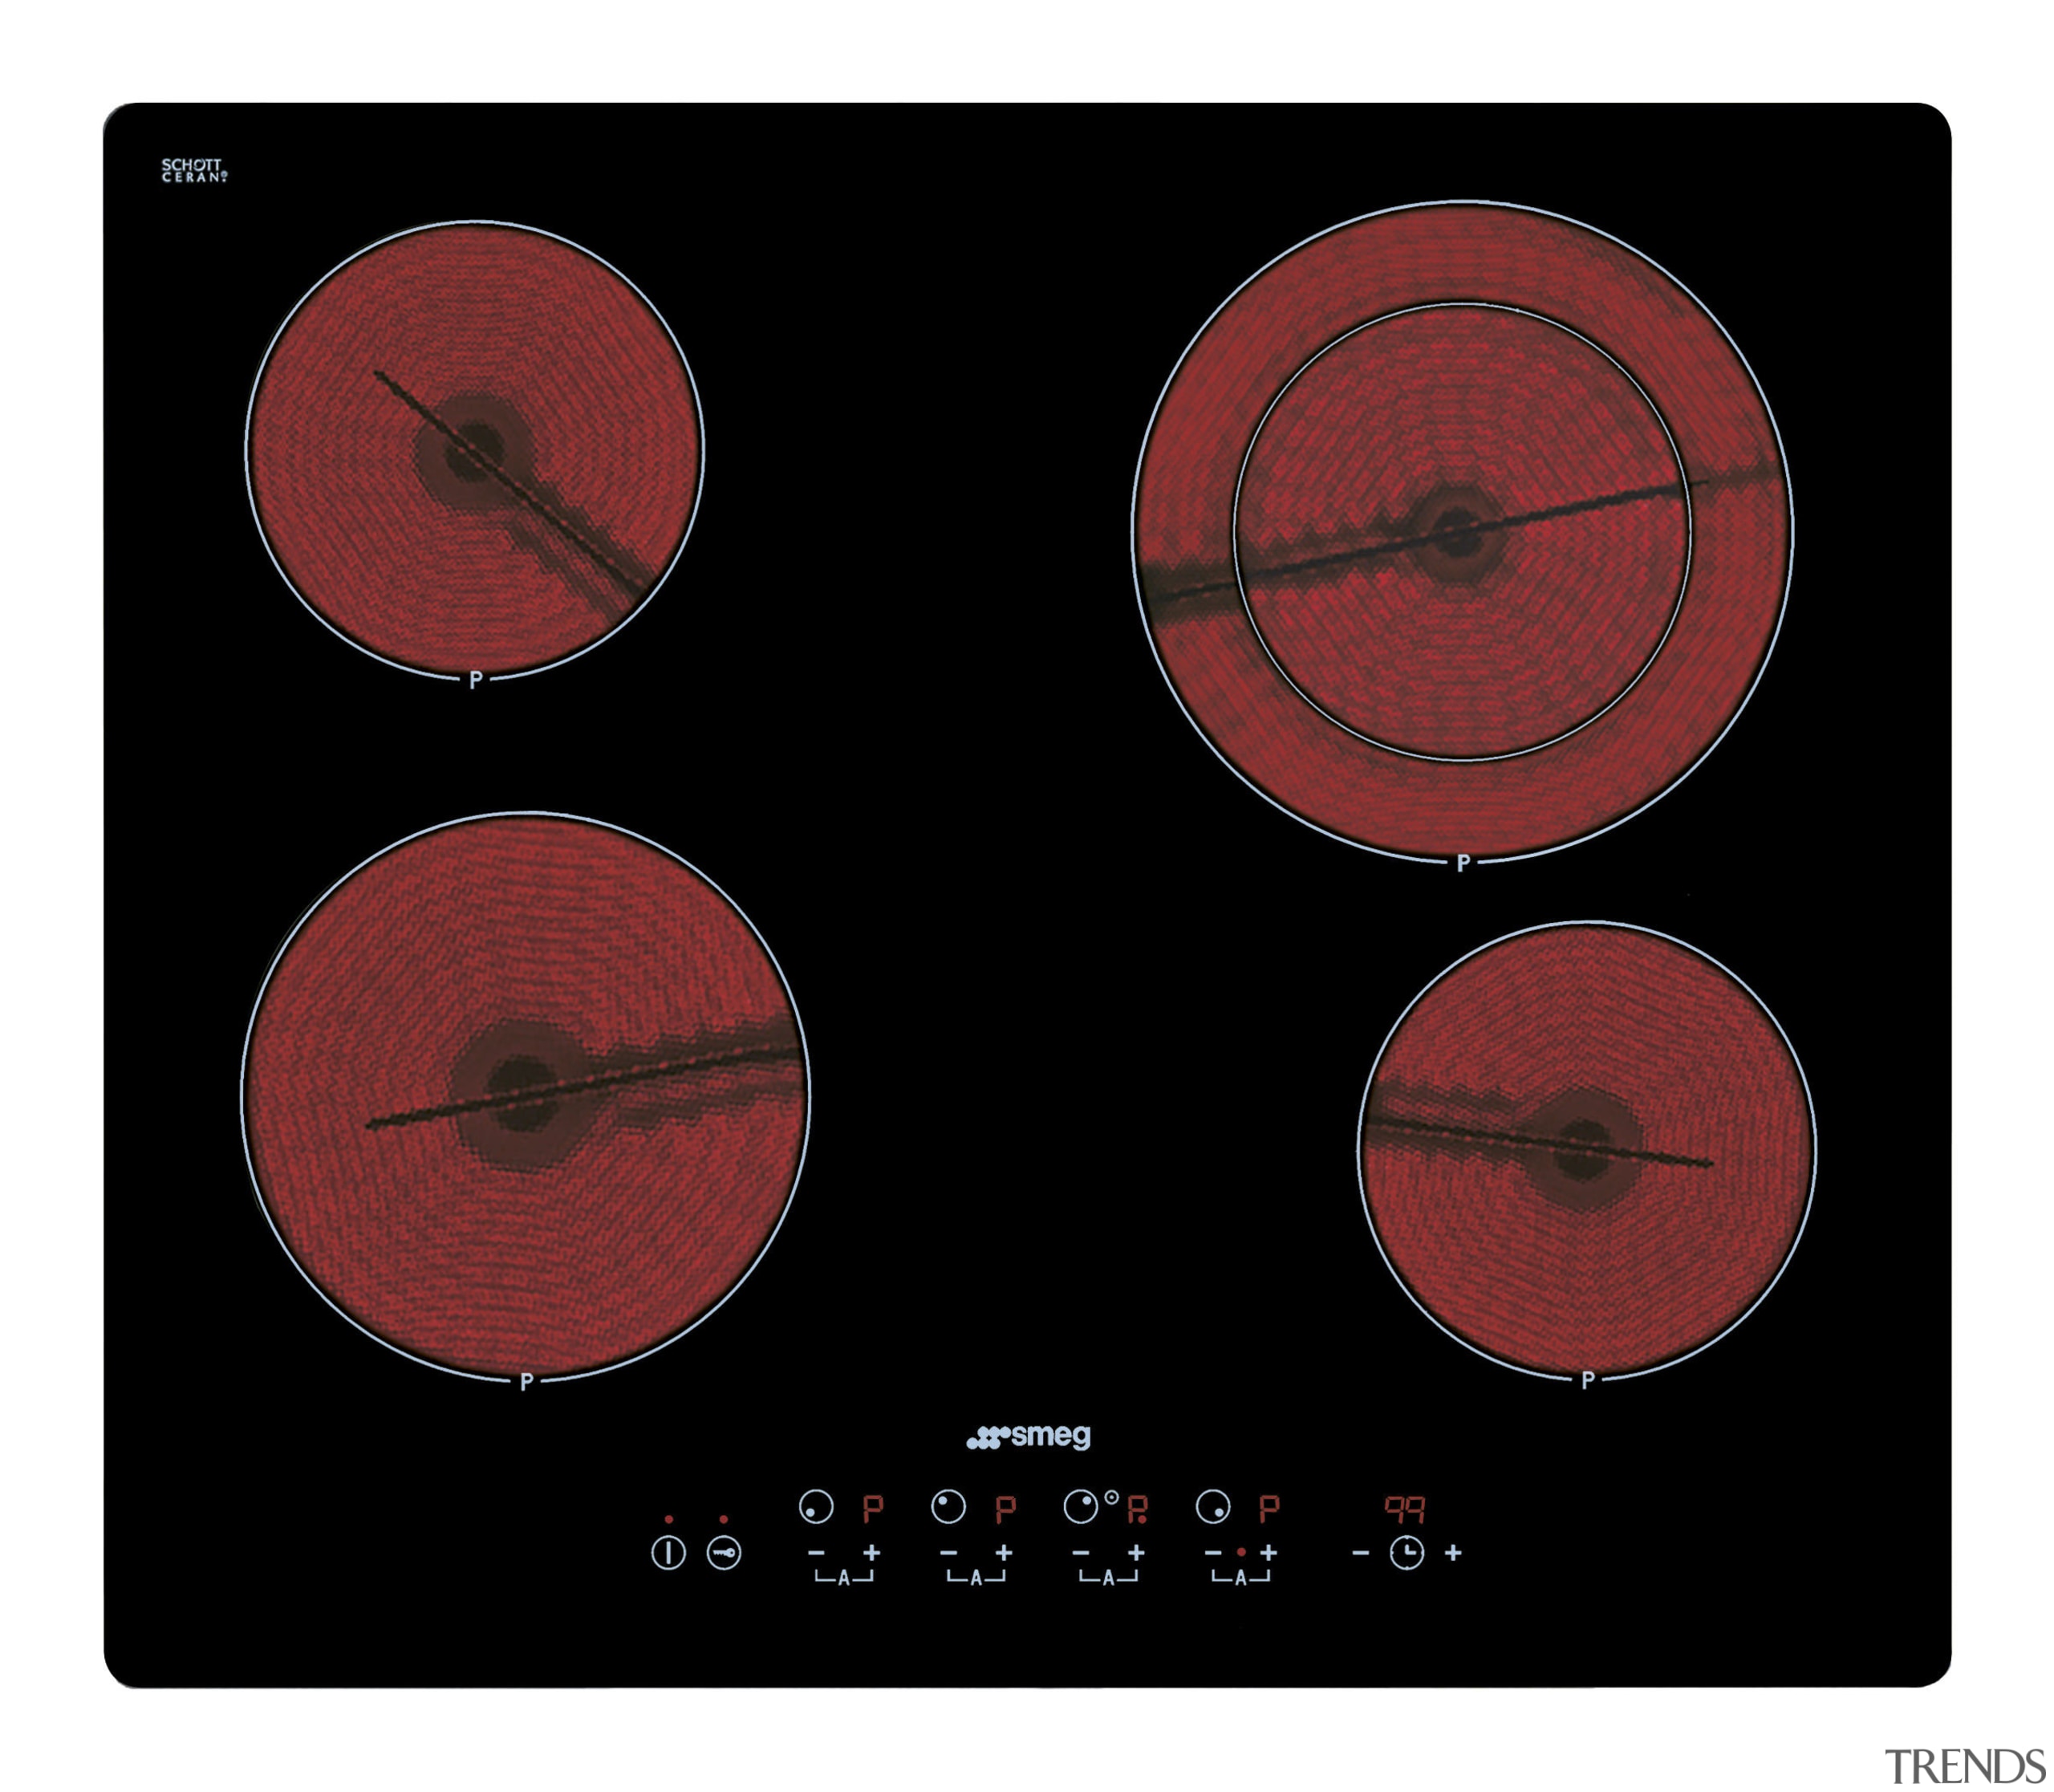Viewport: 2054px width, 1792px height.
Task: Tap the power on/off touch key
Action: click(668, 1553)
